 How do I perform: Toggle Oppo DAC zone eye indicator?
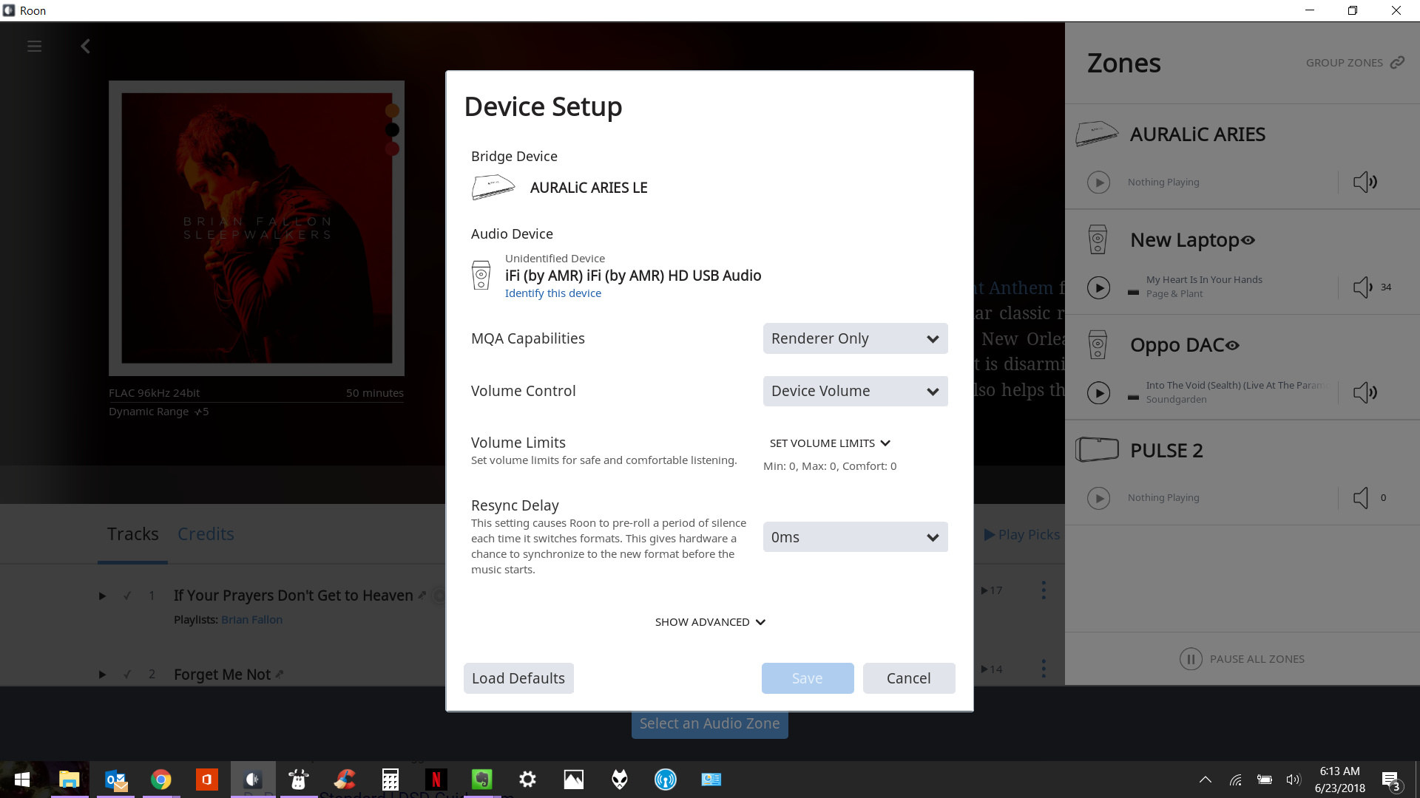(x=1232, y=345)
